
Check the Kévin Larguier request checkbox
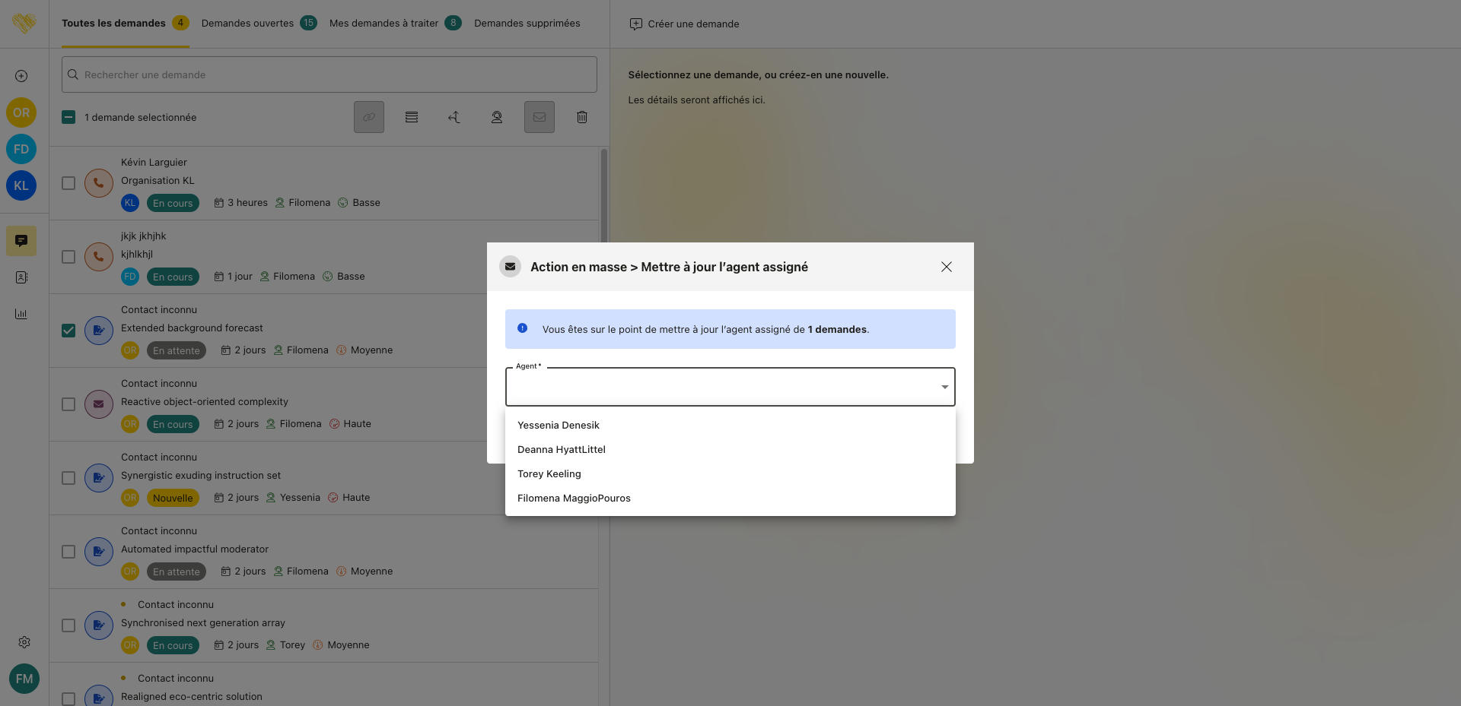68,183
